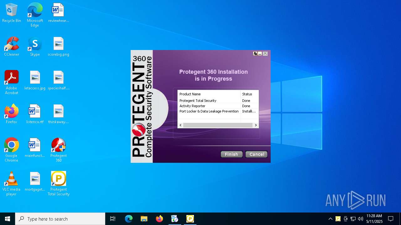Click the installer help icon in title area
Image resolution: width=401 pixels, height=225 pixels.
tap(255, 54)
